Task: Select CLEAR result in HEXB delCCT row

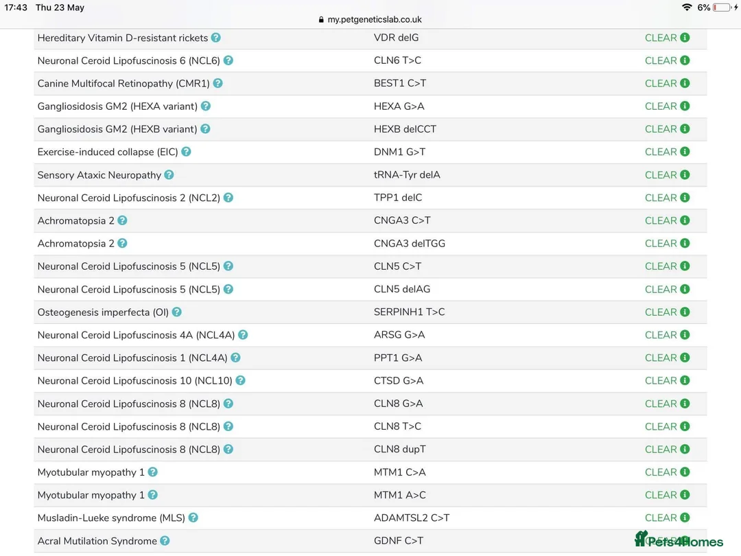Action: pos(661,129)
